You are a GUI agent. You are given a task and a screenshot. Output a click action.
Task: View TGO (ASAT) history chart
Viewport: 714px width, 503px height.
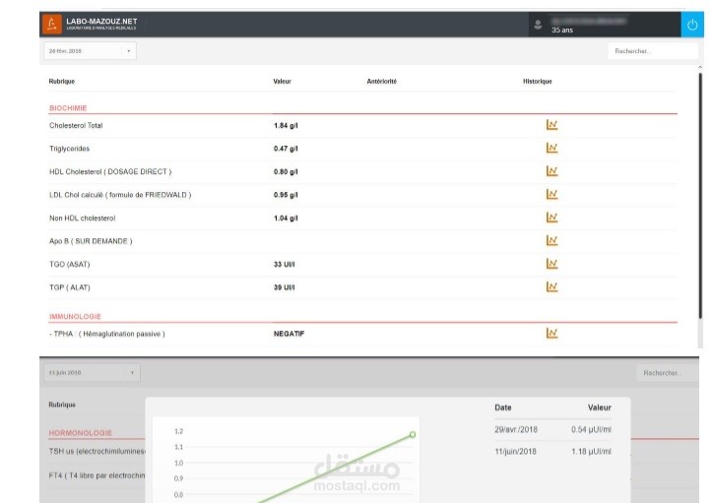pyautogui.click(x=552, y=264)
